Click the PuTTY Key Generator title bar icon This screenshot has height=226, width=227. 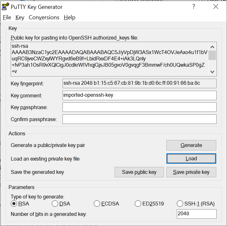pyautogui.click(x=5, y=7)
